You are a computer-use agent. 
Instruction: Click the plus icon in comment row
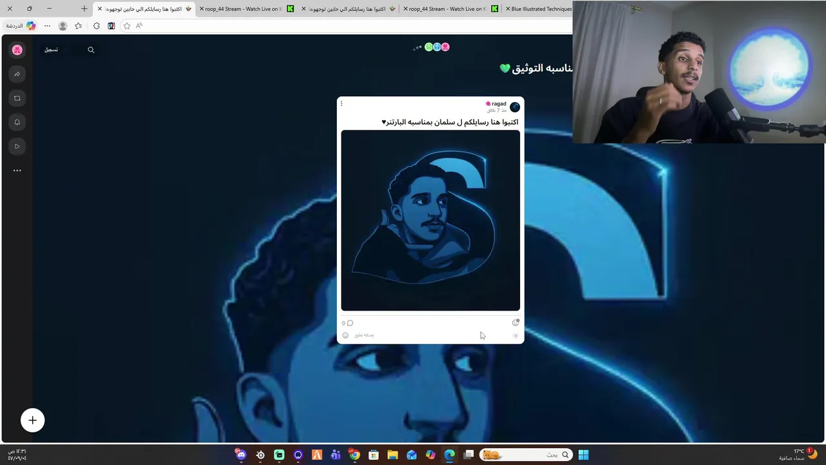[x=516, y=335]
